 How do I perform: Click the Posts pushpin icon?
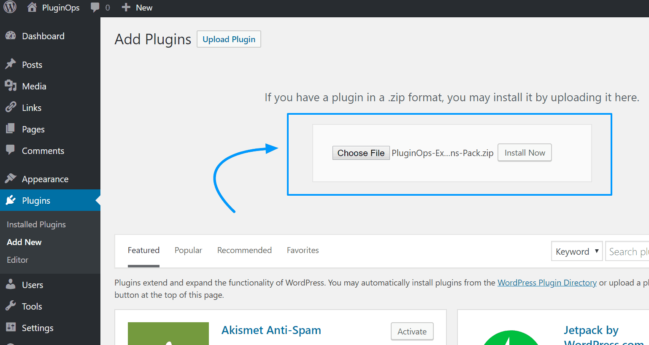point(11,64)
